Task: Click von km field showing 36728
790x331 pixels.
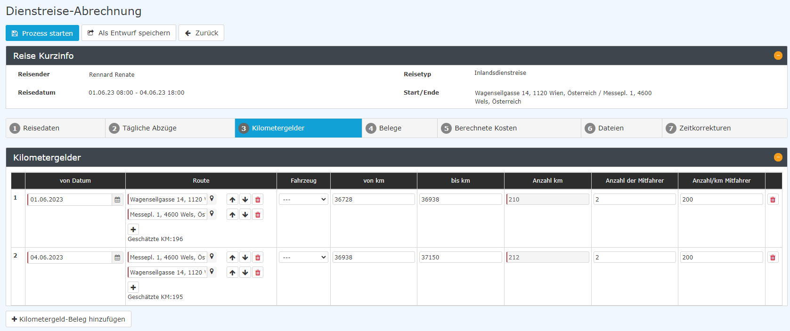Action: 374,200
